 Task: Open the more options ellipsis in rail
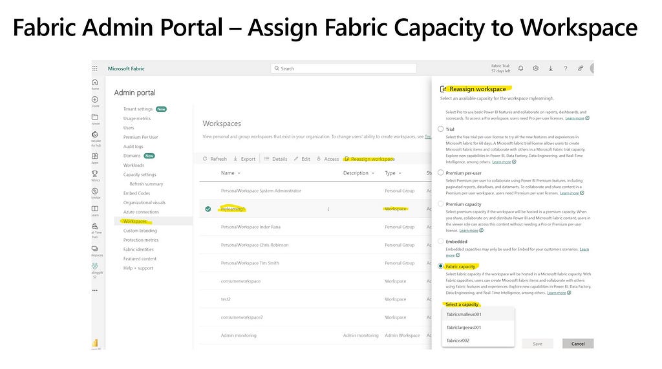pos(95,290)
